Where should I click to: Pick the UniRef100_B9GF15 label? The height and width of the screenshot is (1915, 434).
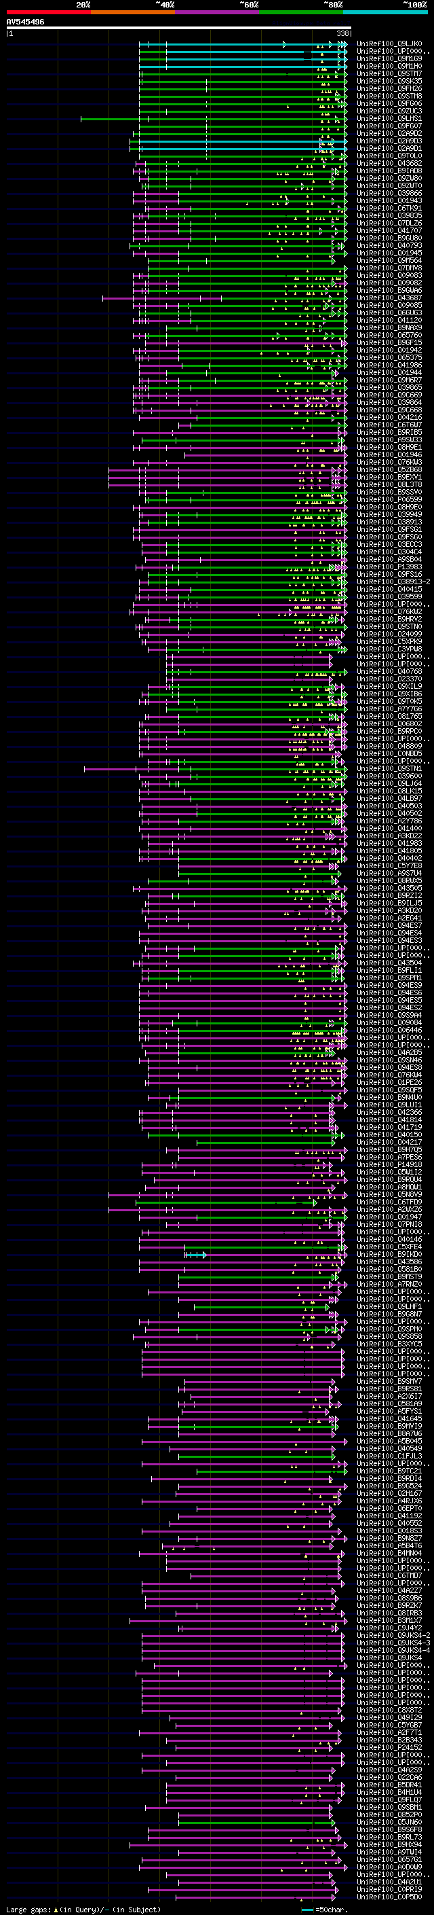pyautogui.click(x=389, y=342)
